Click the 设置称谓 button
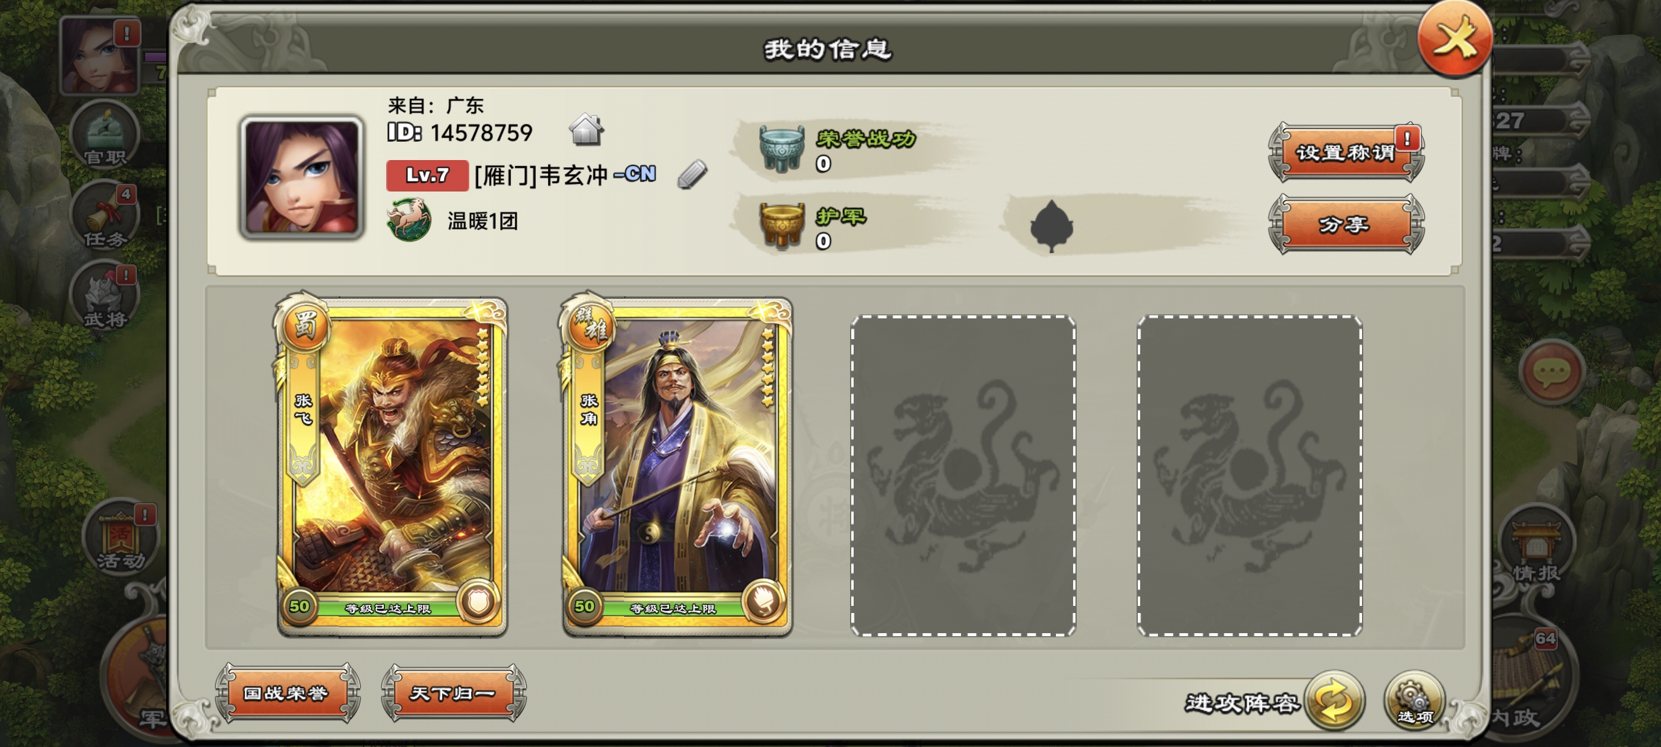Image resolution: width=1661 pixels, height=747 pixels. [1345, 153]
